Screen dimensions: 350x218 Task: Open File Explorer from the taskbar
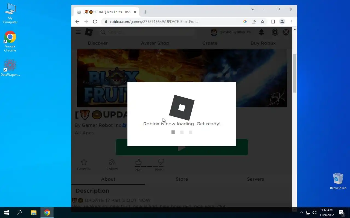[x=33, y=213]
